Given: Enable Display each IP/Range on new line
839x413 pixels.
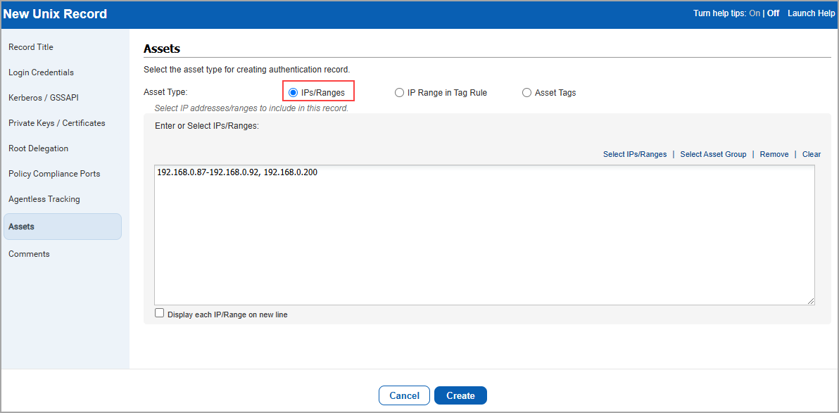Looking at the screenshot, I should pyautogui.click(x=160, y=314).
